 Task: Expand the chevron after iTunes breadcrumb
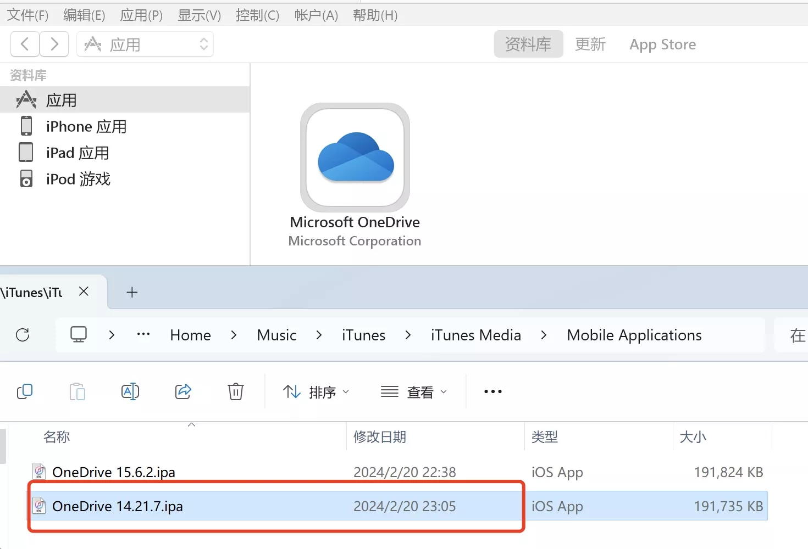tap(408, 335)
